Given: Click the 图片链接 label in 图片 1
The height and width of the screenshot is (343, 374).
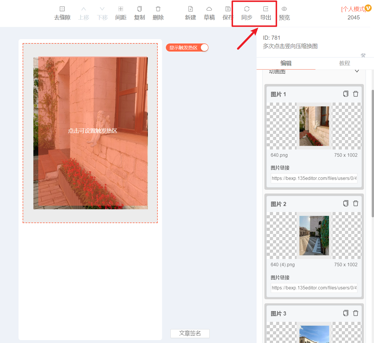Looking at the screenshot, I should click(x=280, y=168).
